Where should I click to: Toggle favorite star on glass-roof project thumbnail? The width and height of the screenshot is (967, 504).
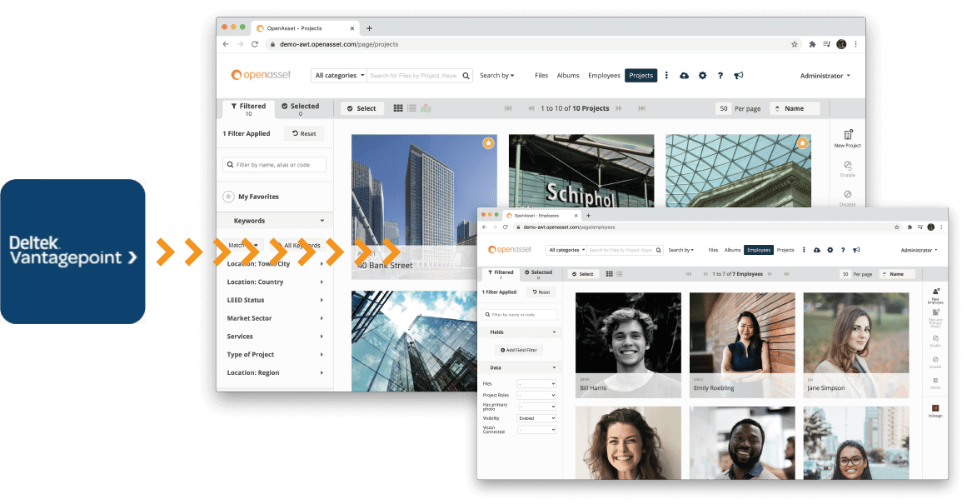[802, 143]
